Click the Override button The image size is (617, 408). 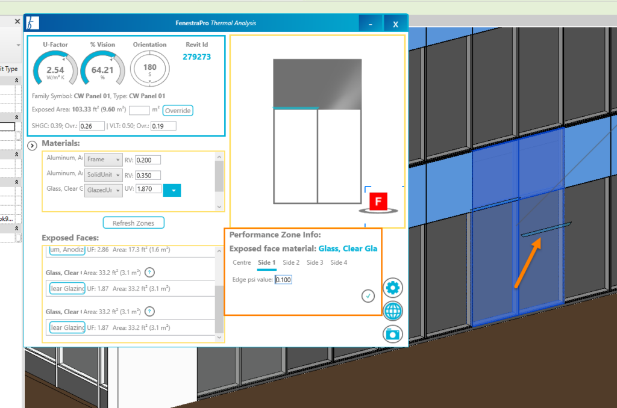tap(178, 111)
